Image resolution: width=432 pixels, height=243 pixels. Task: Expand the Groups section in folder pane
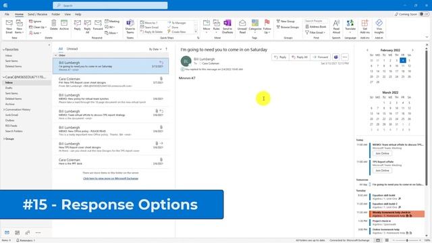[3, 139]
